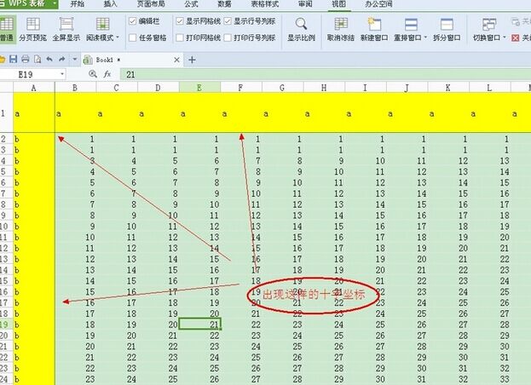Toggle the Formula Bar (编辑栏) checkbox
Screen dimensions: 531x385
(132, 21)
